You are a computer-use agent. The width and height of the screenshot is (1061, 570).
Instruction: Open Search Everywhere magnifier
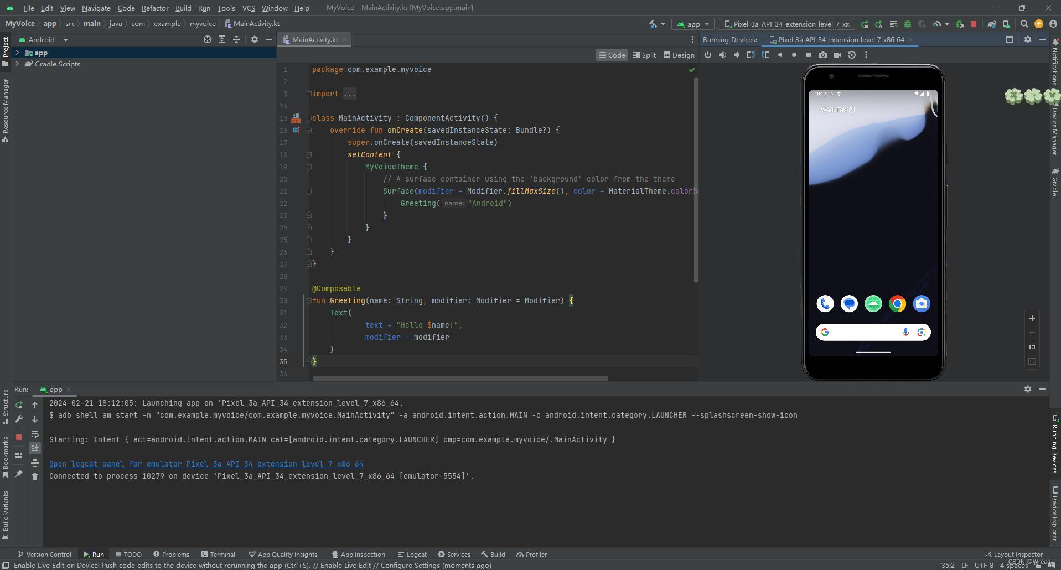click(x=1024, y=24)
